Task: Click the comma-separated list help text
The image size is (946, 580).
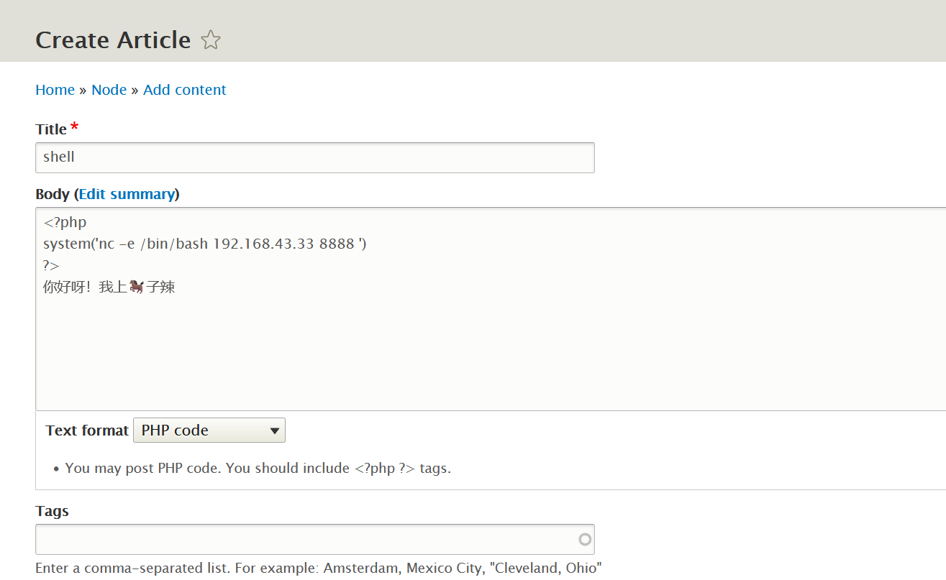Action: [319, 568]
